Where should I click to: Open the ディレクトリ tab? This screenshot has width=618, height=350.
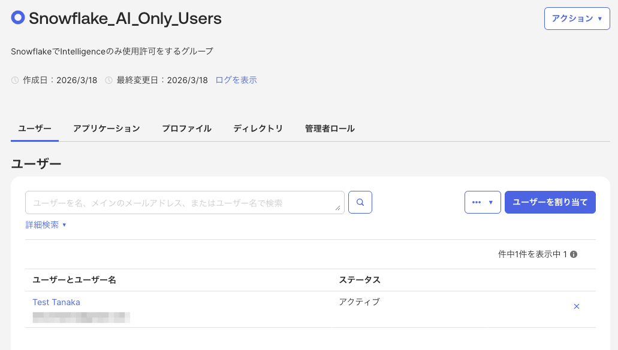(x=258, y=129)
